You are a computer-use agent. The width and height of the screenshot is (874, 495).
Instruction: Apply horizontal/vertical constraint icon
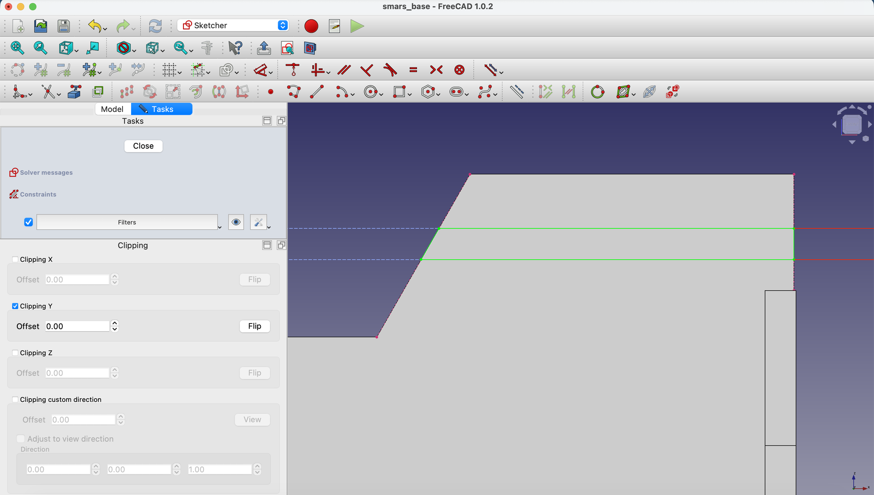click(x=318, y=70)
